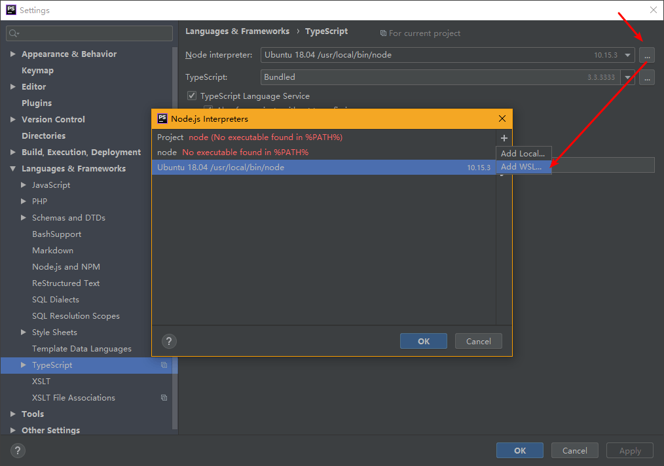Click the plus icon to add interpreter
664x466 pixels.
(x=504, y=138)
